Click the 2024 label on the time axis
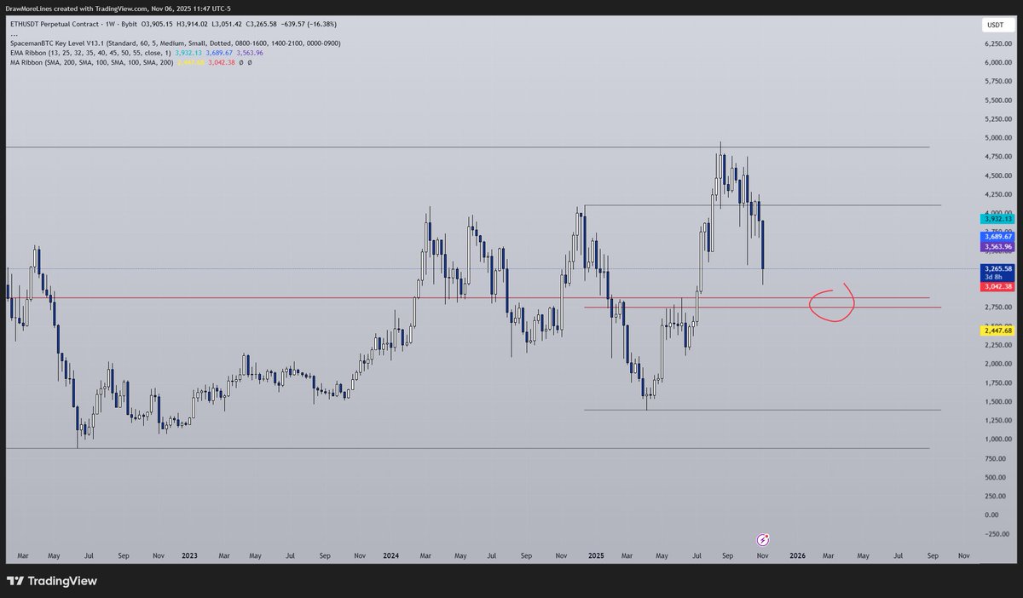Viewport: 1023px width, 598px height. point(392,555)
